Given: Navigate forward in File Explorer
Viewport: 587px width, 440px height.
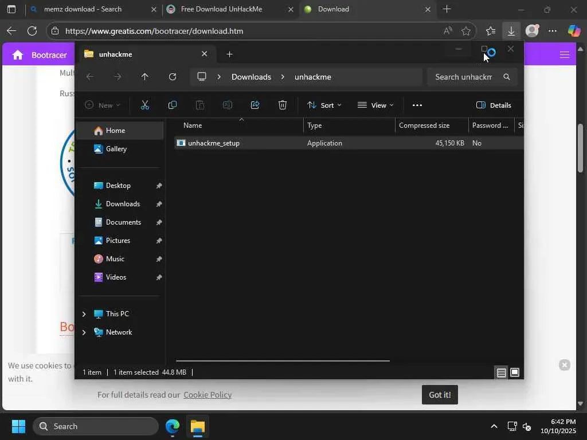Looking at the screenshot, I should (118, 77).
